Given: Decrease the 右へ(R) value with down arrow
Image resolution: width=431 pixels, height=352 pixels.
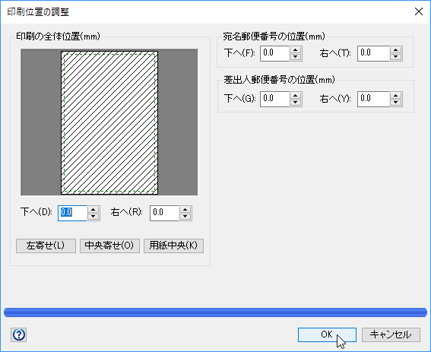Looking at the screenshot, I should point(185,217).
